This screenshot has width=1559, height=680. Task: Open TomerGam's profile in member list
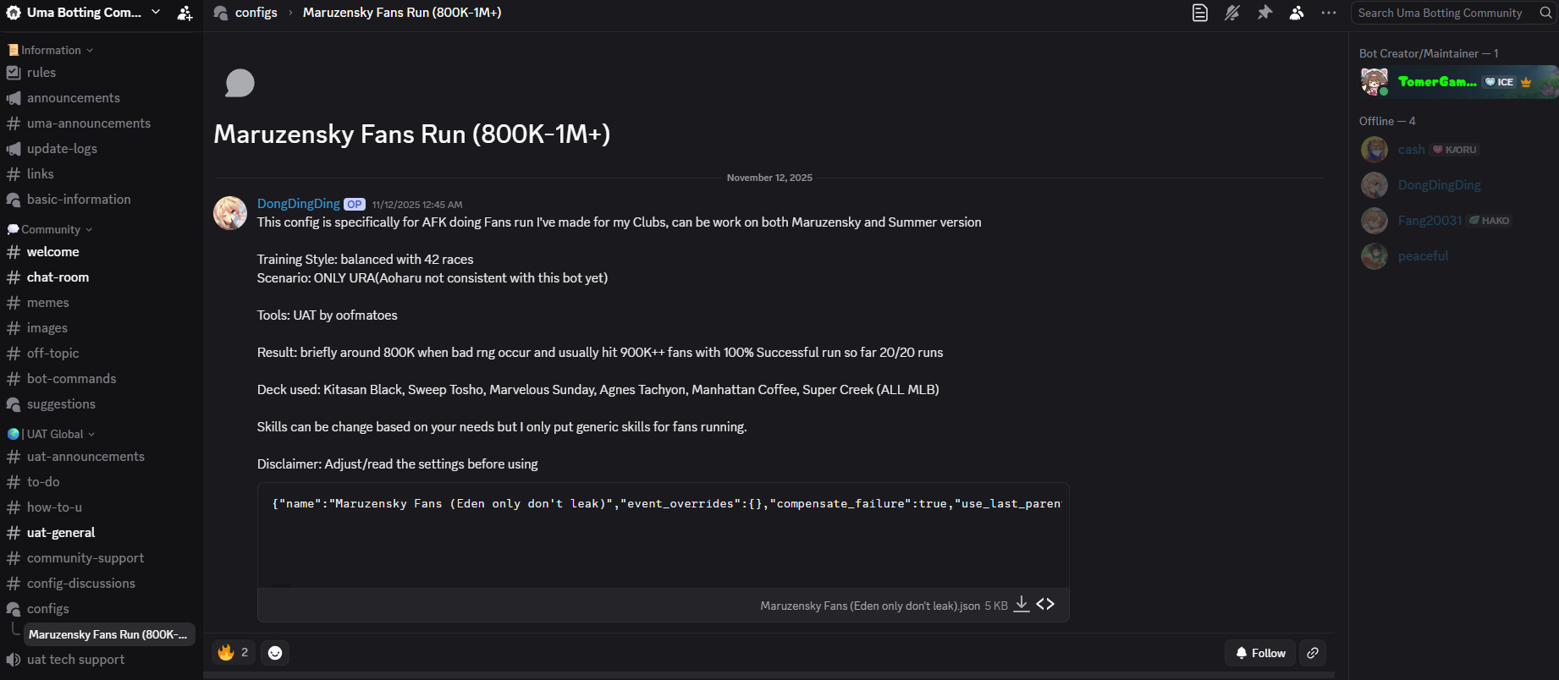(1457, 82)
